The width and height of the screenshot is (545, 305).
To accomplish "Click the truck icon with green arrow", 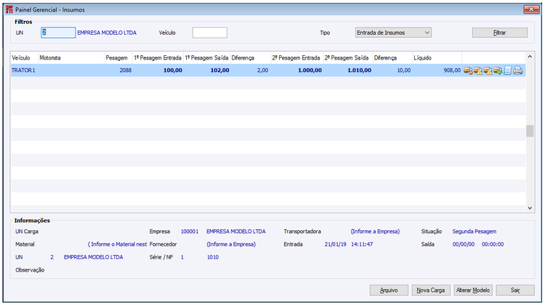I will [498, 70].
